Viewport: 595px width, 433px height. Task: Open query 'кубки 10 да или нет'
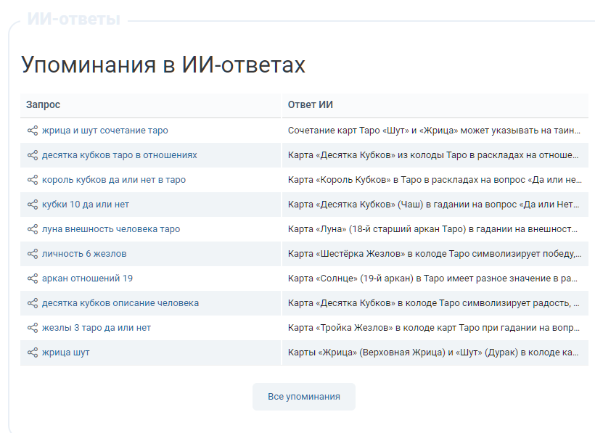86,205
